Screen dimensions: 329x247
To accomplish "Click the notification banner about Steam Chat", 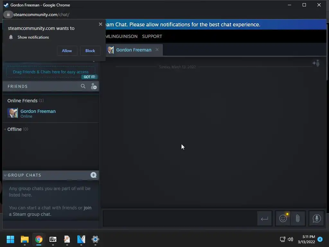I will point(216,24).
